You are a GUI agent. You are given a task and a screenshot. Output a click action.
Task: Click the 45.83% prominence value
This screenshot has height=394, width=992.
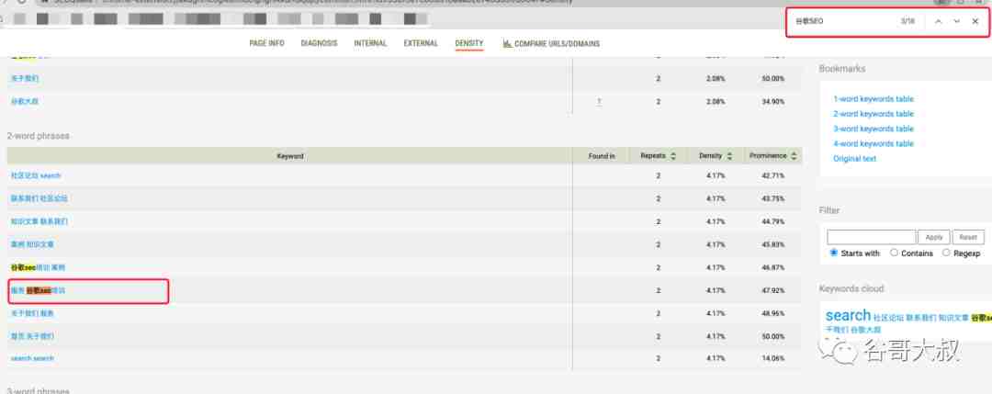pyautogui.click(x=772, y=244)
